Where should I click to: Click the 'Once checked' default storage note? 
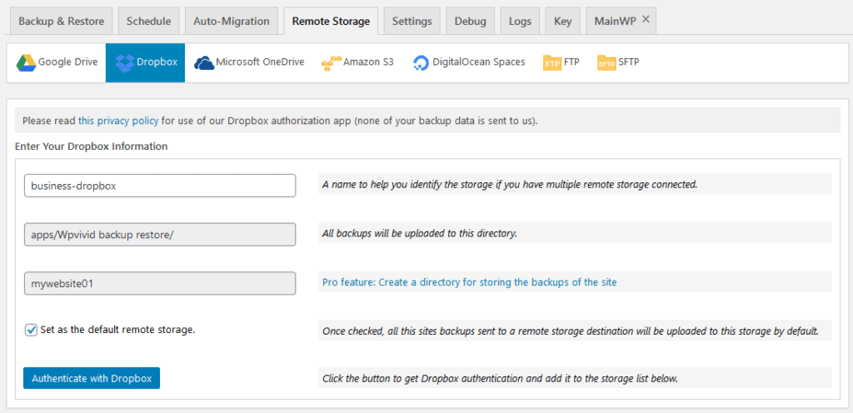(570, 331)
